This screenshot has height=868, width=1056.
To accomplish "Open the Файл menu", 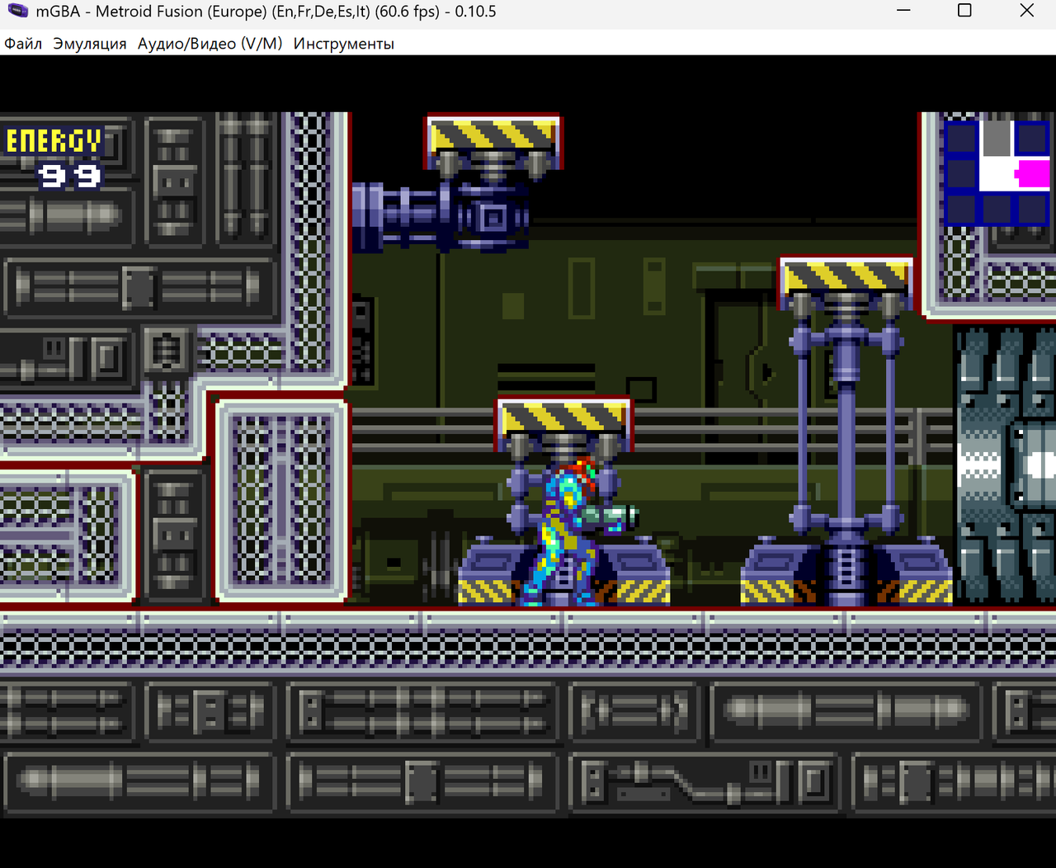I will pyautogui.click(x=23, y=44).
